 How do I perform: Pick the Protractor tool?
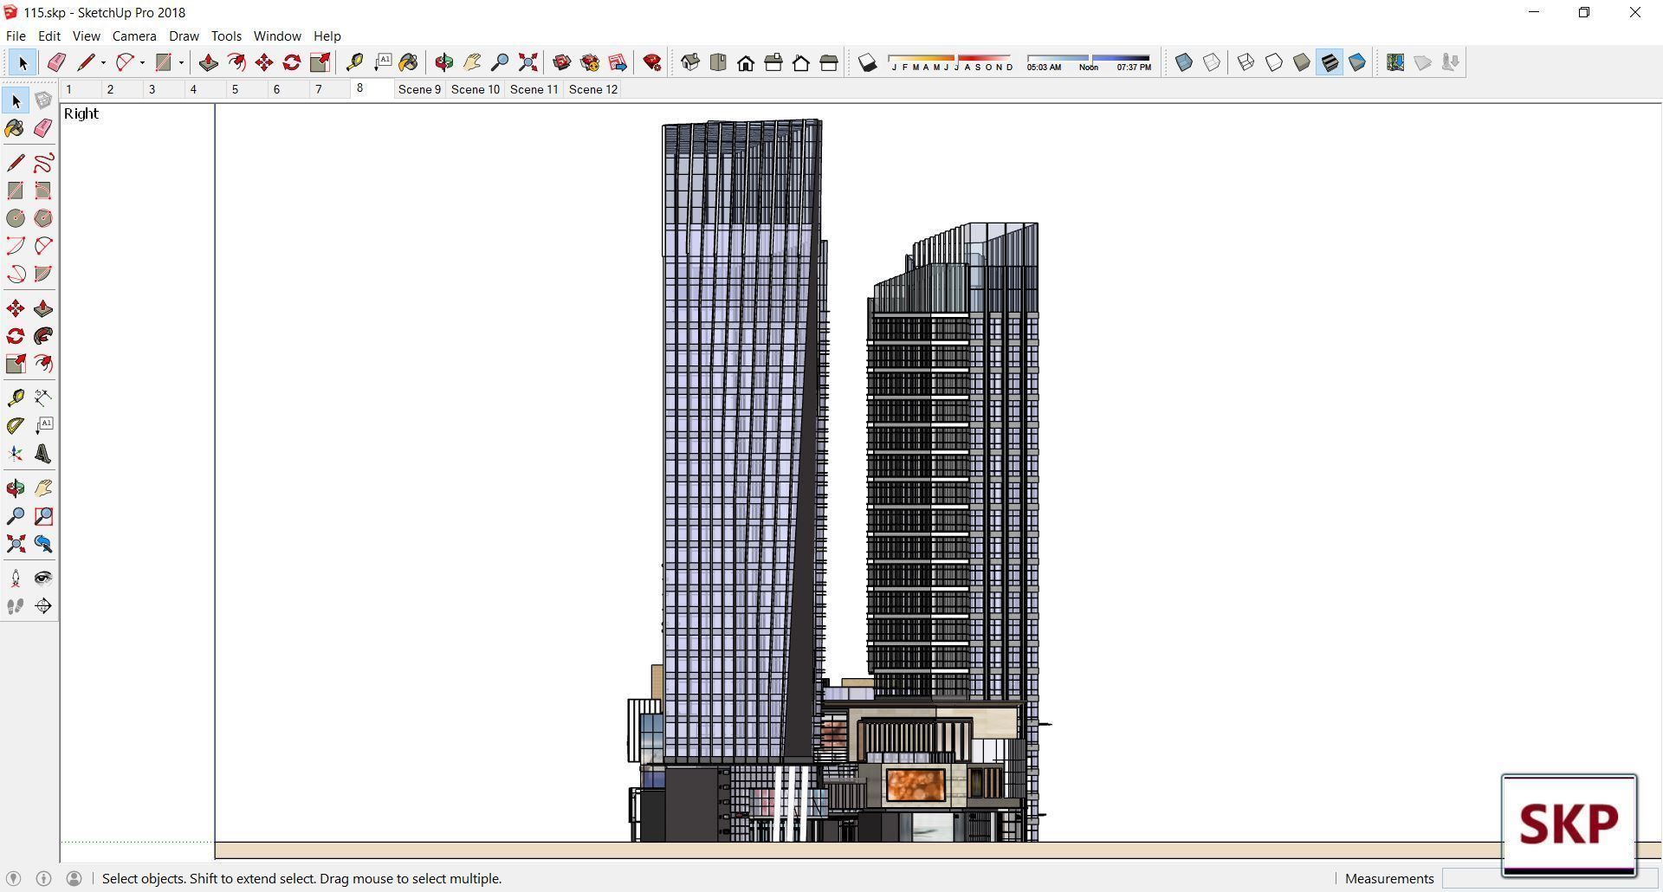point(16,426)
